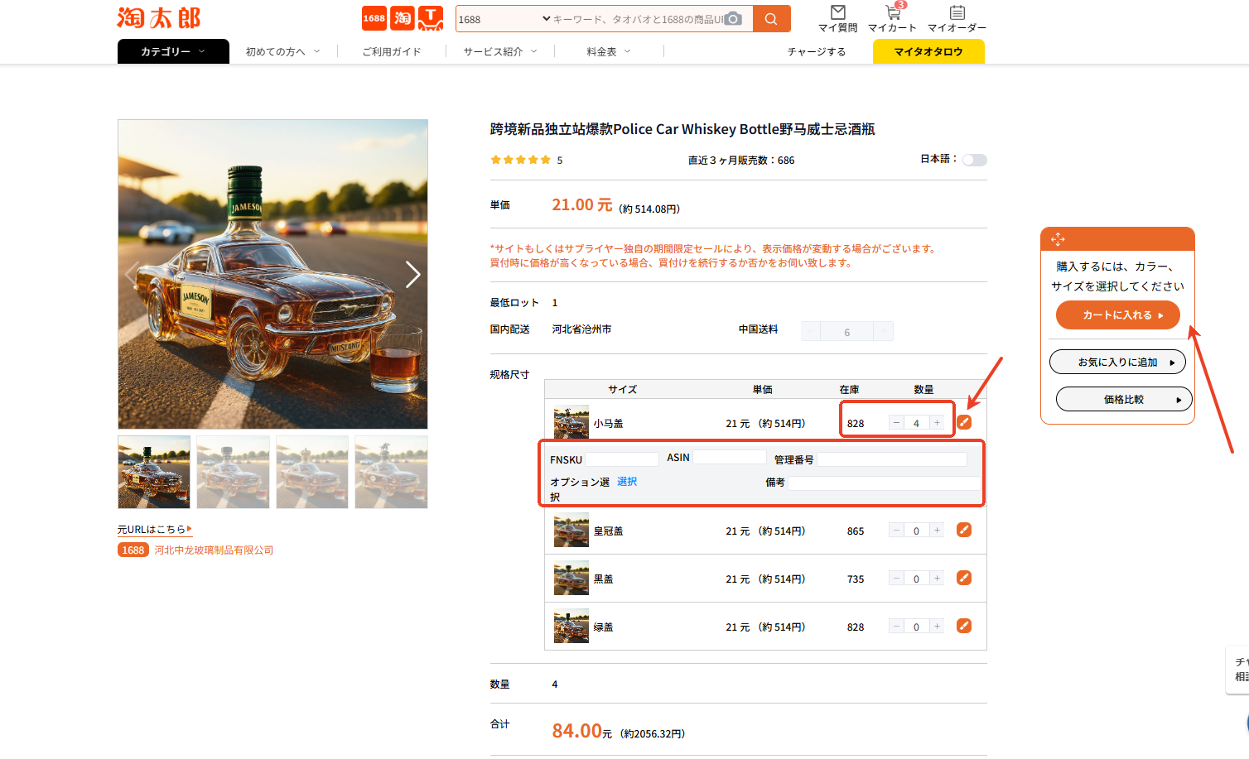This screenshot has height=759, width=1249.
Task: Click 绿盖 variant image
Action: tap(571, 627)
